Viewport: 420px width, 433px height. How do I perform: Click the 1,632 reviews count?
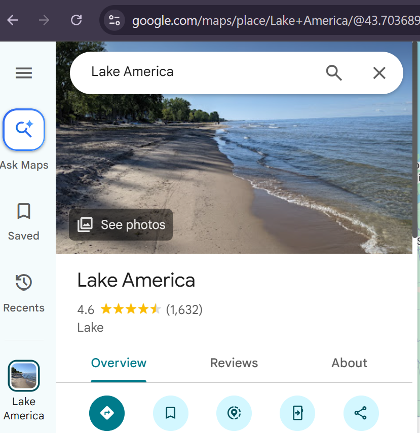click(x=184, y=309)
